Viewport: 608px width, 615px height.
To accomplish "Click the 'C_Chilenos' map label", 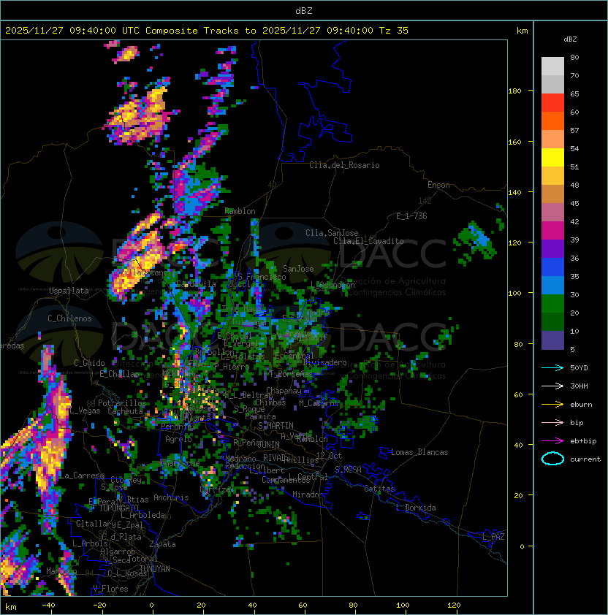I will tap(69, 318).
